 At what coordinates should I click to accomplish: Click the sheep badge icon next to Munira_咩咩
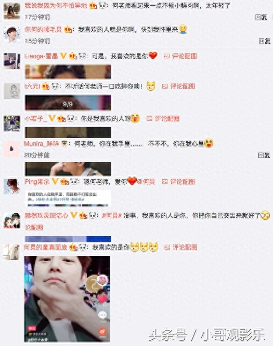(64, 143)
